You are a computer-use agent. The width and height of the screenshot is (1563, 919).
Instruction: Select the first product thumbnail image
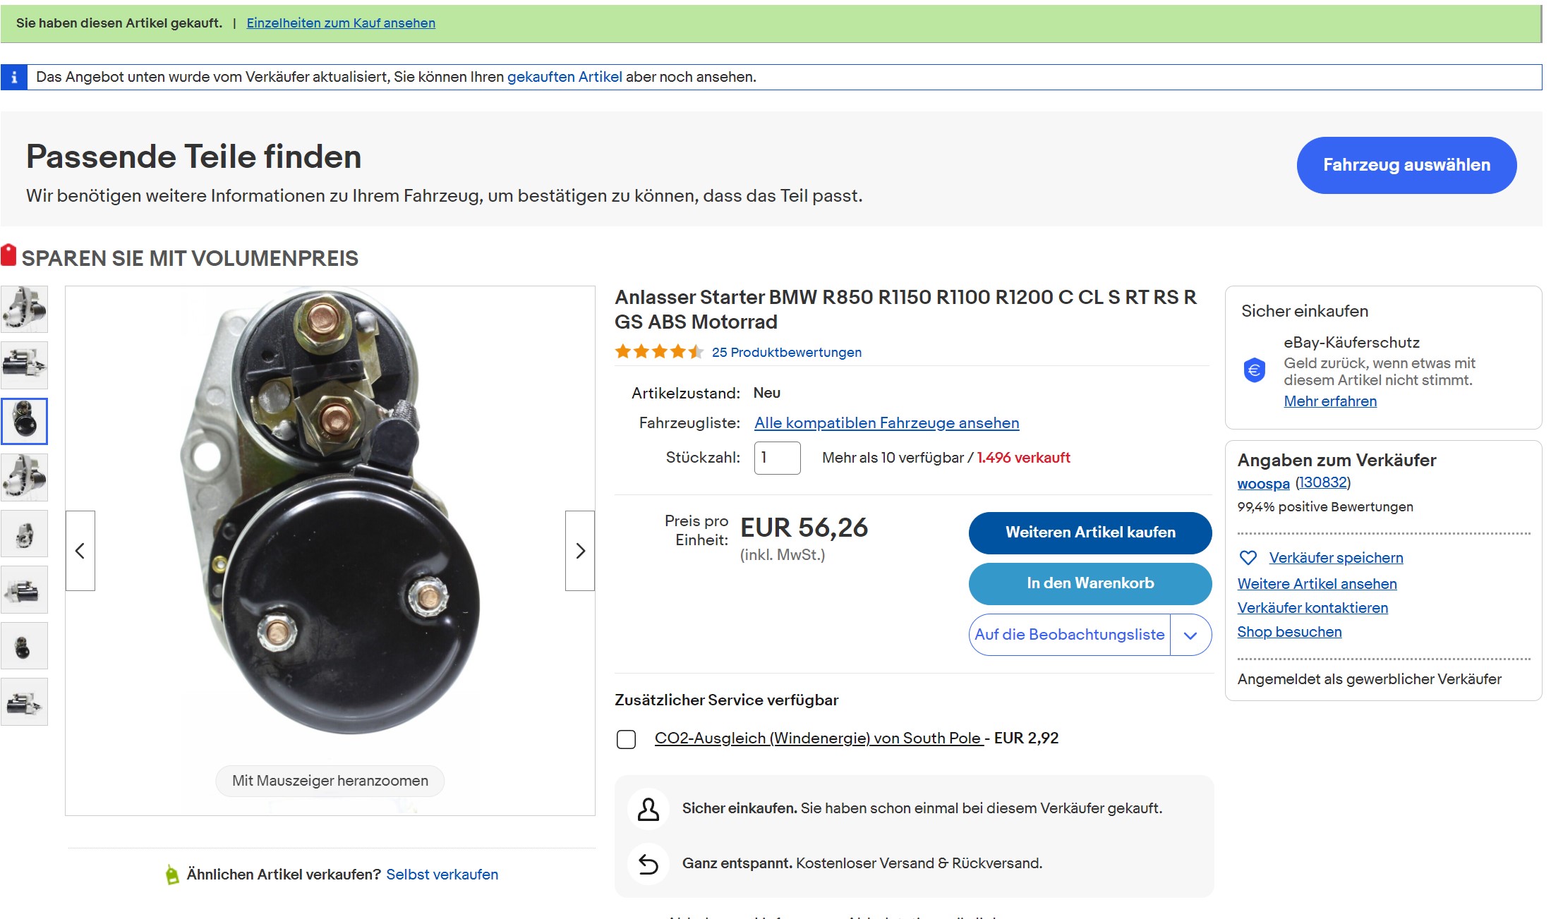[x=25, y=309]
